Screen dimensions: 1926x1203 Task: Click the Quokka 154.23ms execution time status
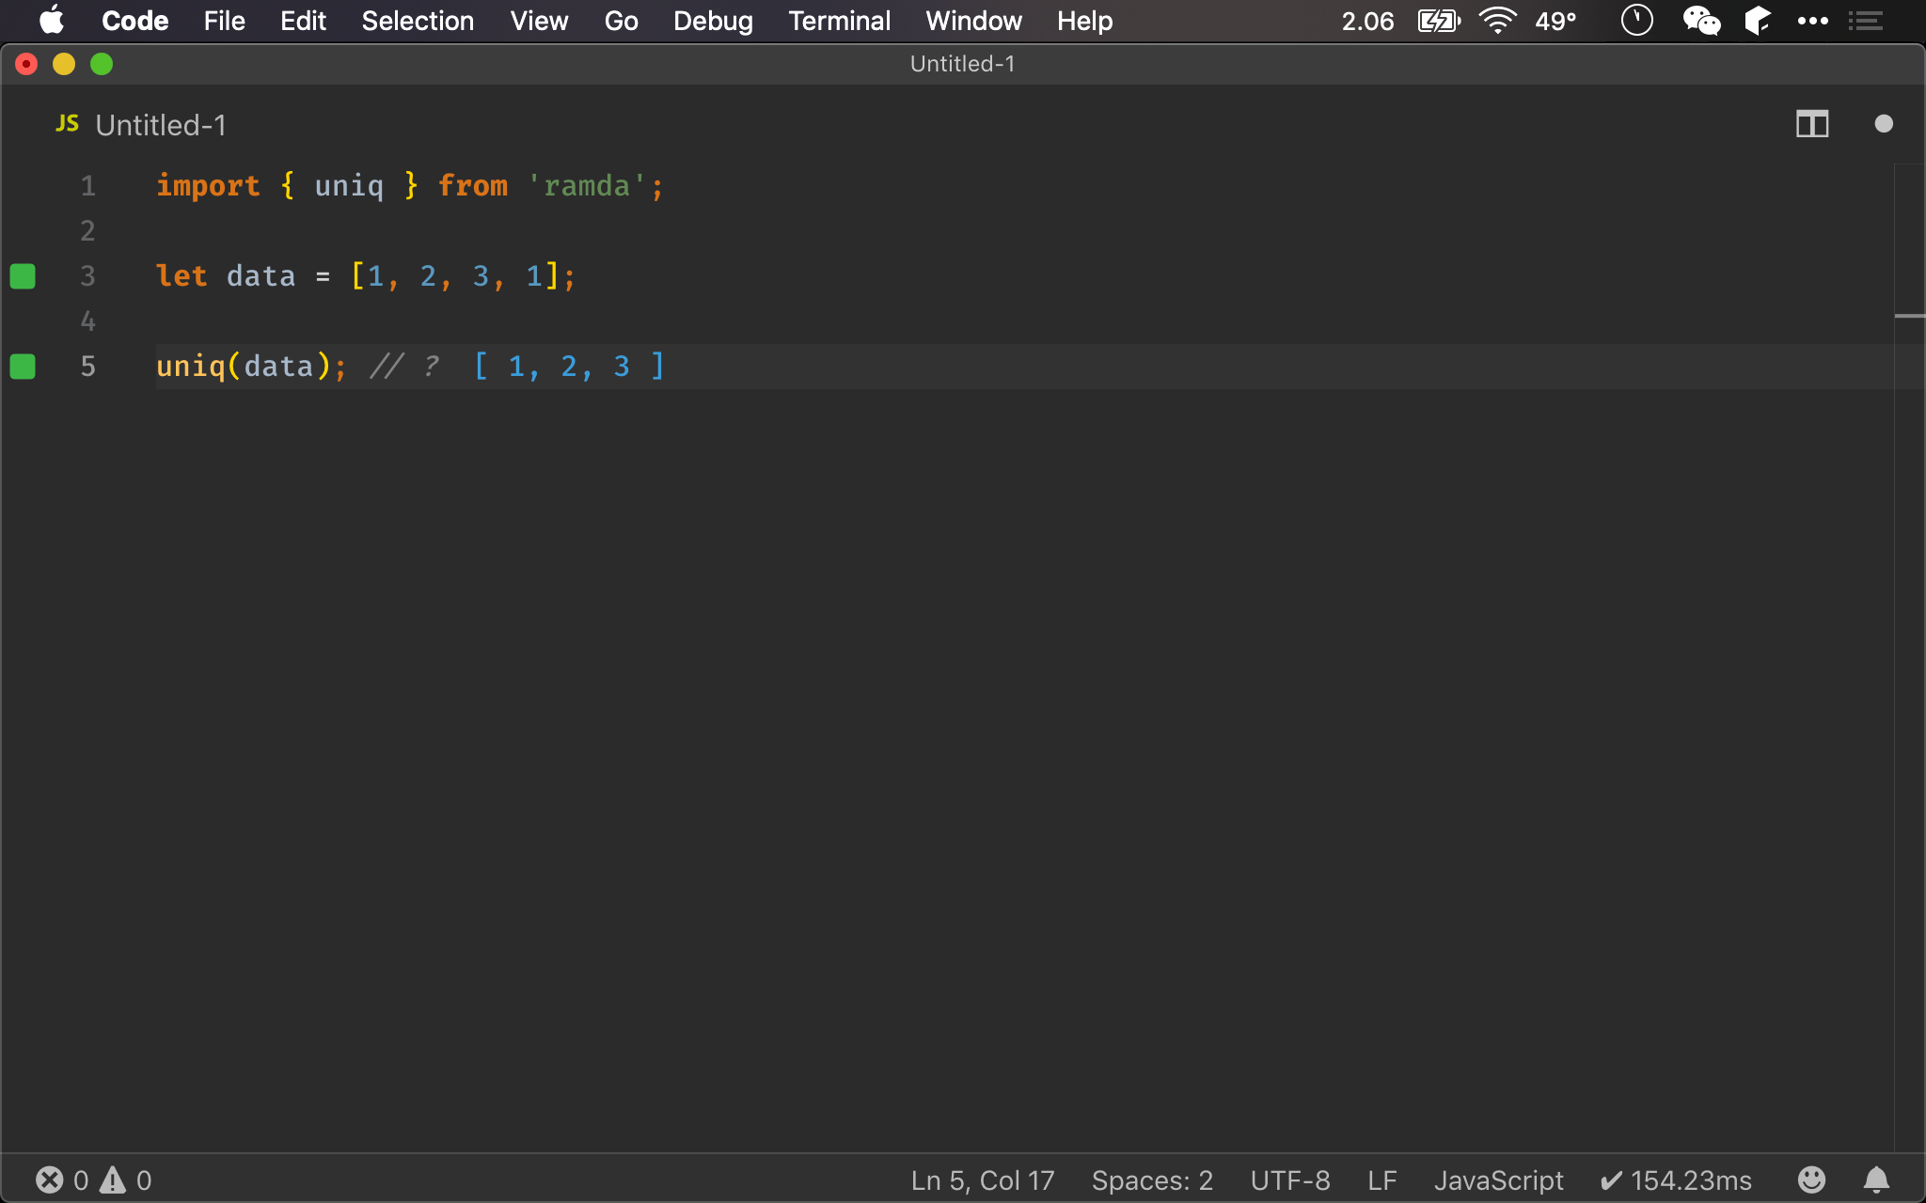(x=1676, y=1180)
